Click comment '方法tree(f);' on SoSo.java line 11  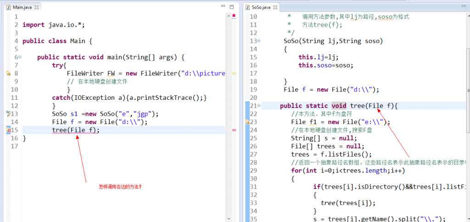pos(322,25)
